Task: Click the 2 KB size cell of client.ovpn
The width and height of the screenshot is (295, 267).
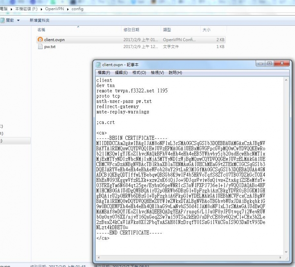Action: click(x=220, y=40)
